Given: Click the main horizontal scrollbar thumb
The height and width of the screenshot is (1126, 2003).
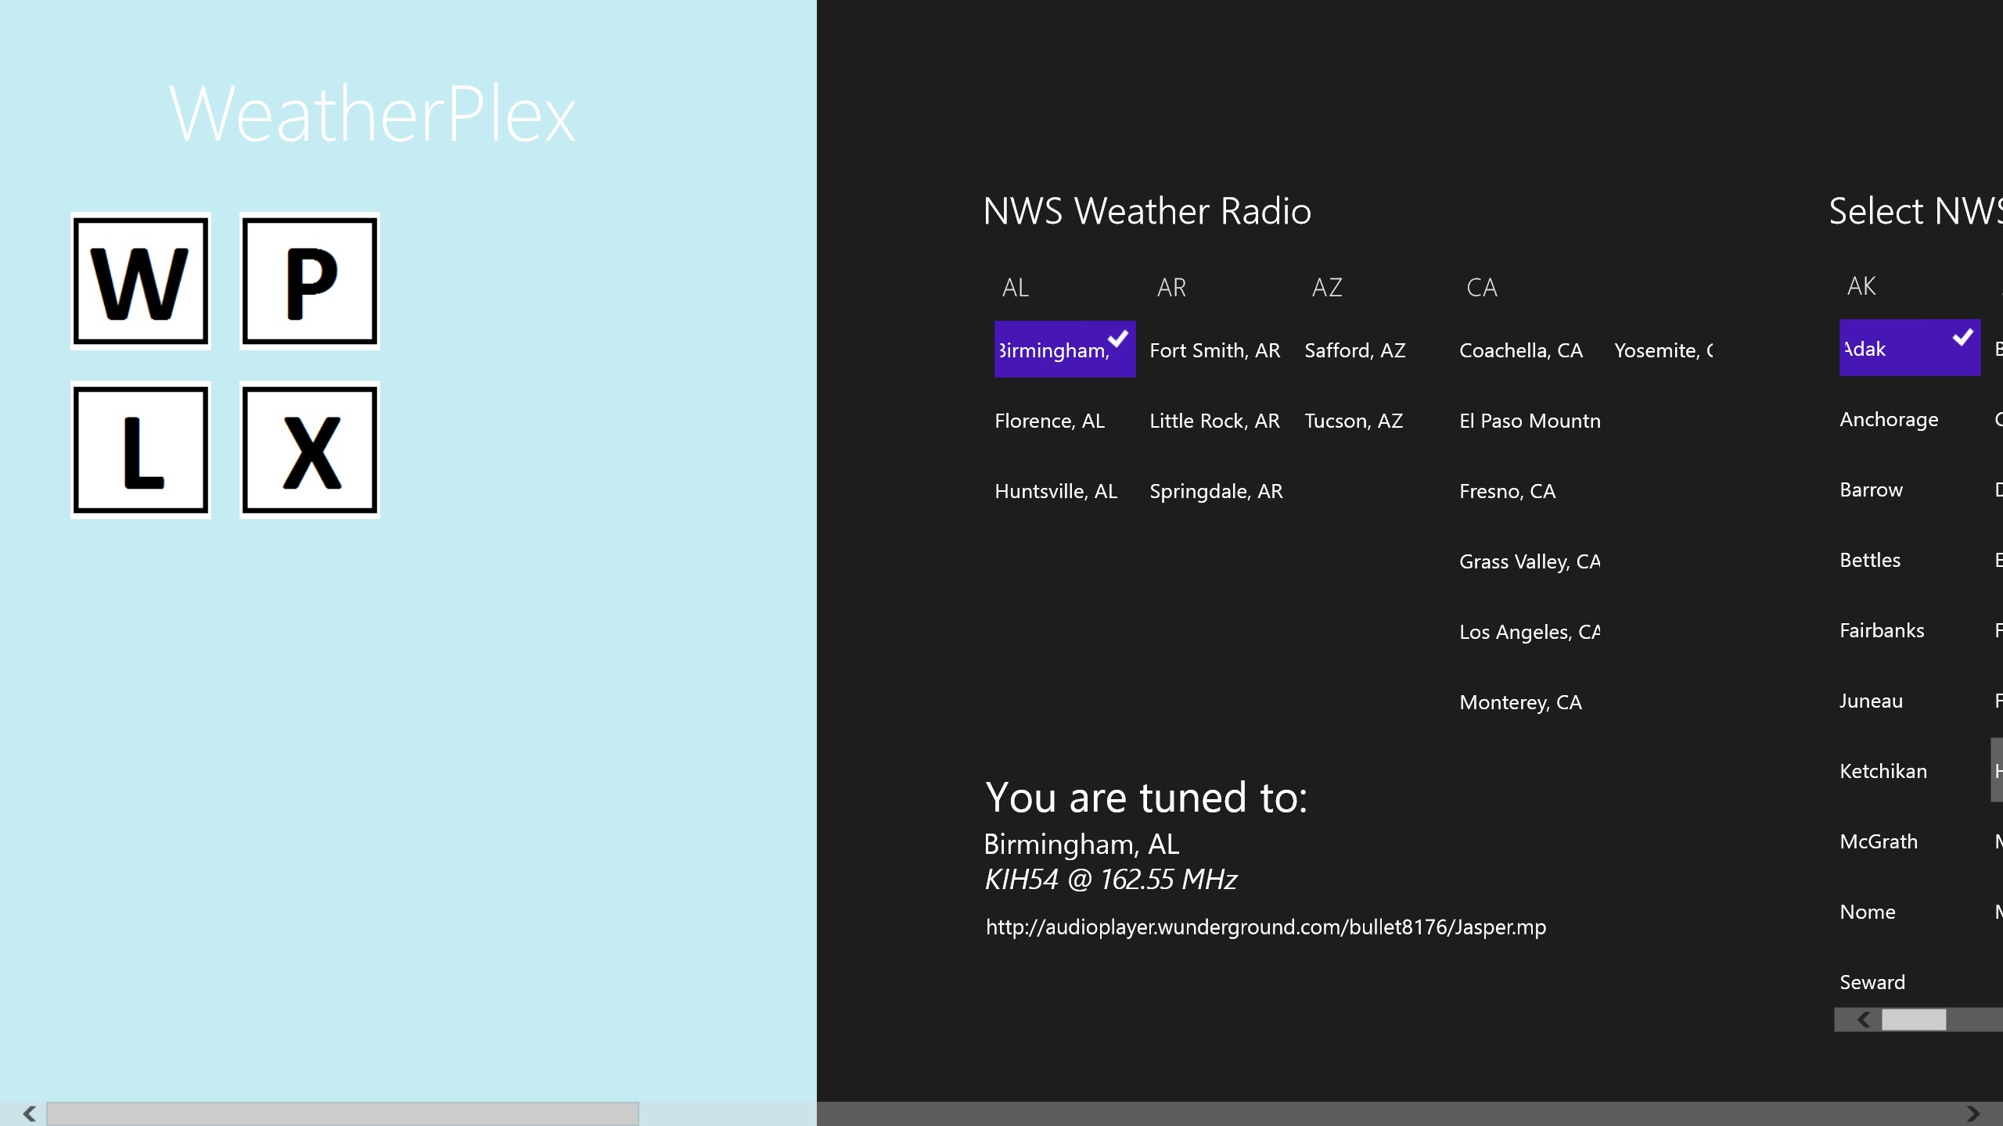Looking at the screenshot, I should [x=343, y=1113].
